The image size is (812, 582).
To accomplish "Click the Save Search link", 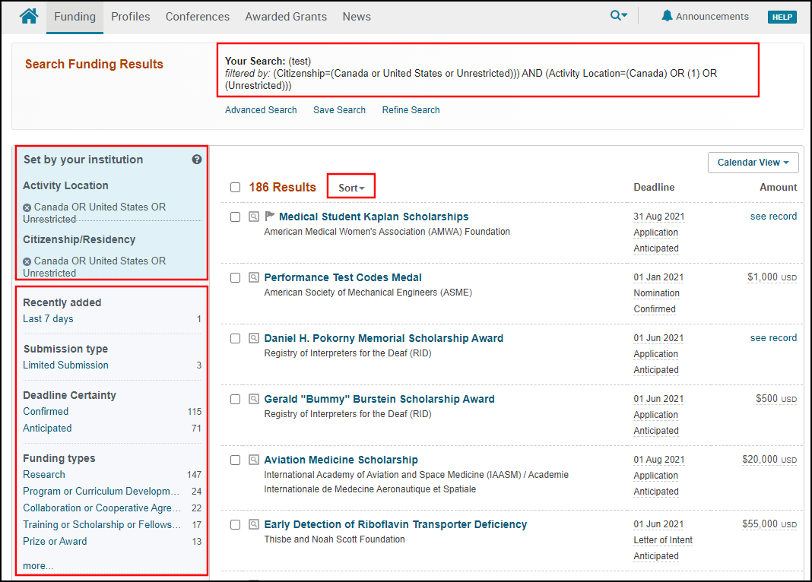I will click(x=339, y=110).
